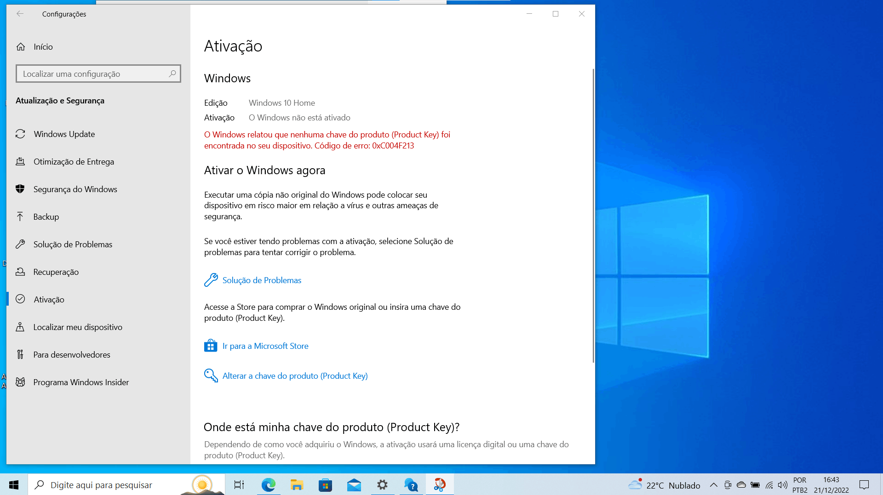This screenshot has width=883, height=495.
Task: Open the clock and calendar flyout
Action: pos(831,485)
